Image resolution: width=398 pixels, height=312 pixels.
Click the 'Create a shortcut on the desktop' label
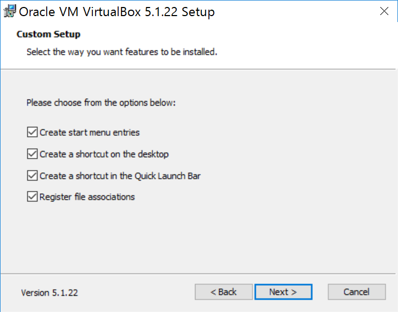[104, 154]
